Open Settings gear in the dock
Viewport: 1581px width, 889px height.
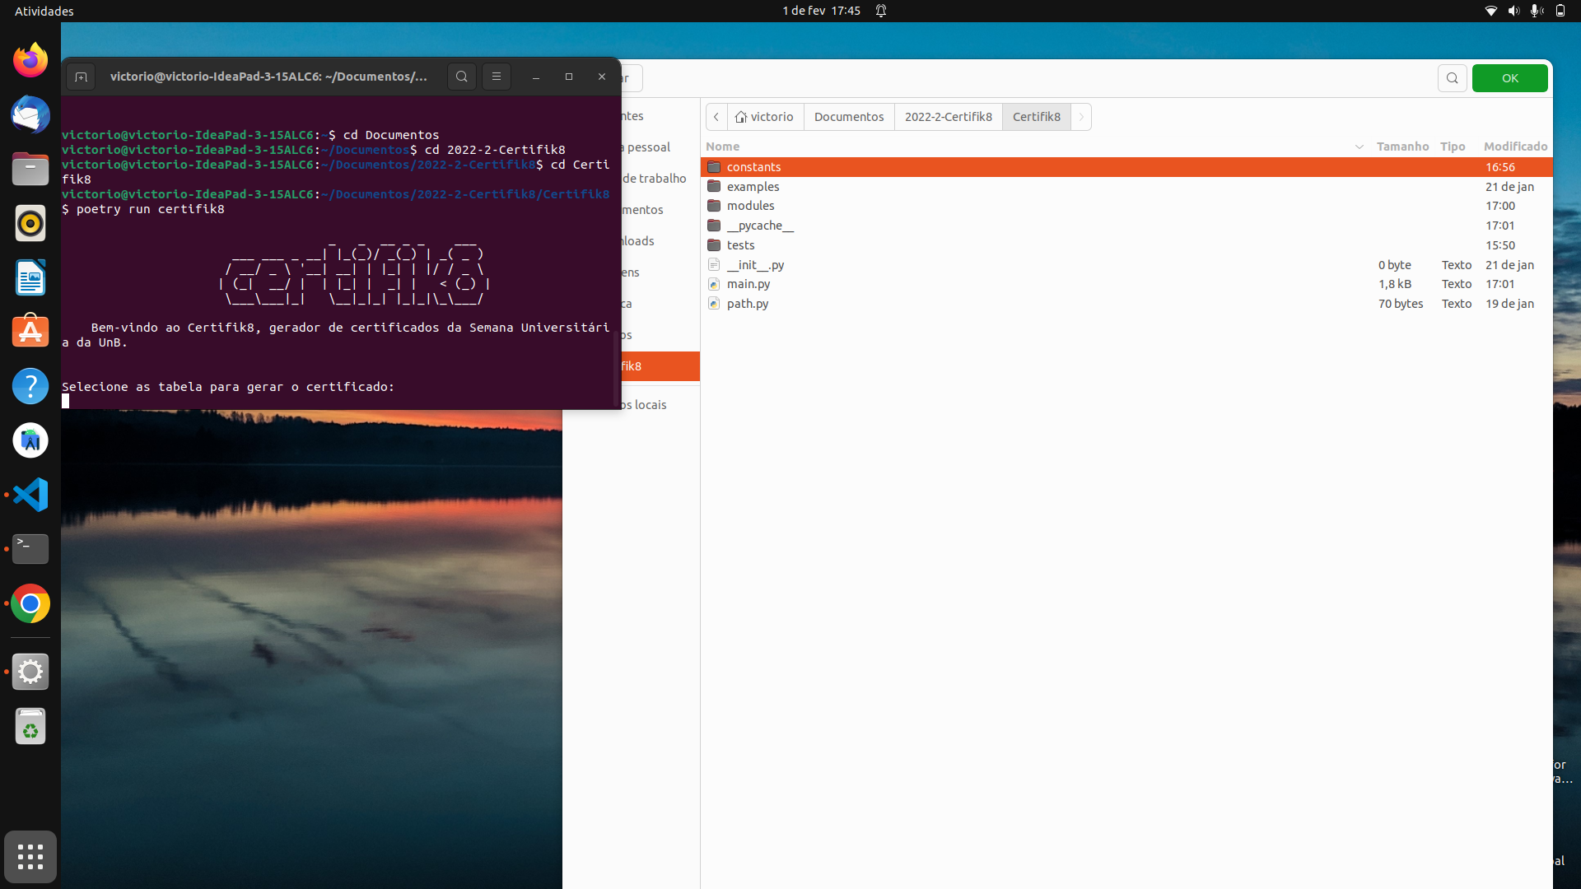click(x=30, y=672)
